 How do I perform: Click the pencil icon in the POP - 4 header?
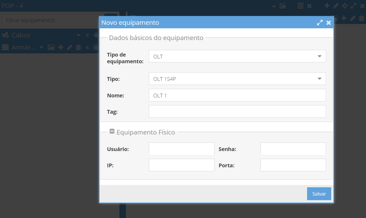(x=336, y=6)
